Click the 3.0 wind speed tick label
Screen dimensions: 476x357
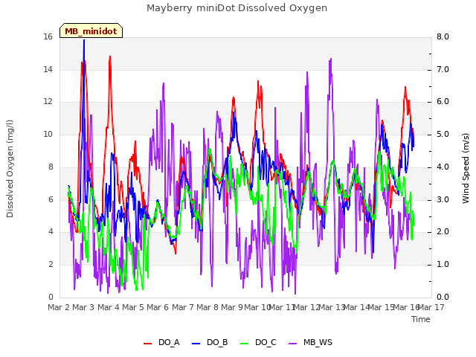point(443,199)
